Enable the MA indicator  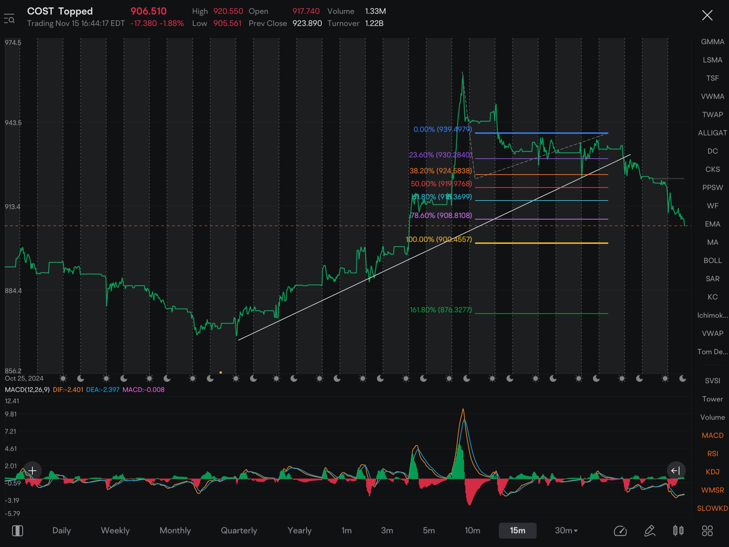(x=712, y=242)
